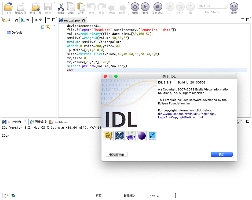This screenshot has width=252, height=200.
Task: Open the LegalAndCopyrightNotices.html link
Action: (x=180, y=117)
